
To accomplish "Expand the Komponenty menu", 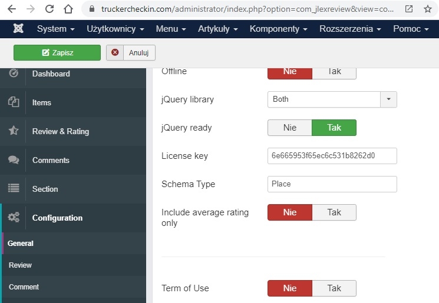I will [x=279, y=29].
